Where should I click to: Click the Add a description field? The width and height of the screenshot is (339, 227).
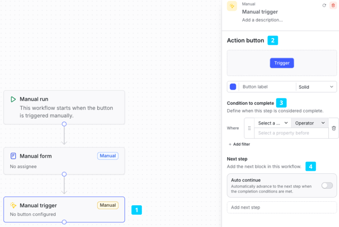(x=262, y=20)
